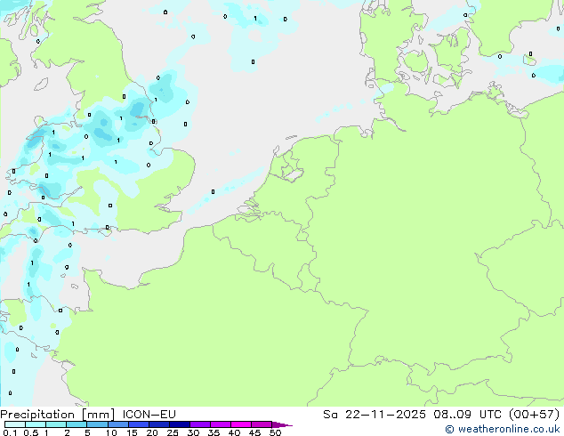Viewport: 564px width, 436px height.
Task: Select the 5–10 mm legend color swatch
Action: click(97, 424)
